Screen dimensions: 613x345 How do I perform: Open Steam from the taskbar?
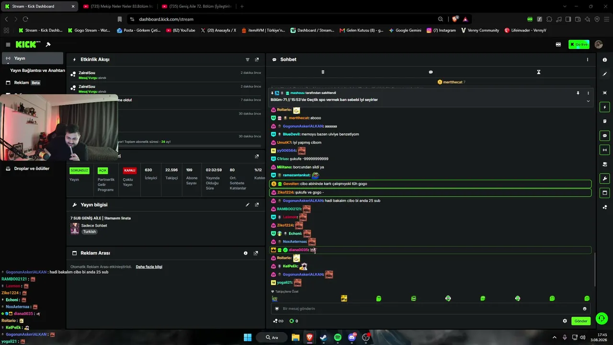pyautogui.click(x=323, y=337)
